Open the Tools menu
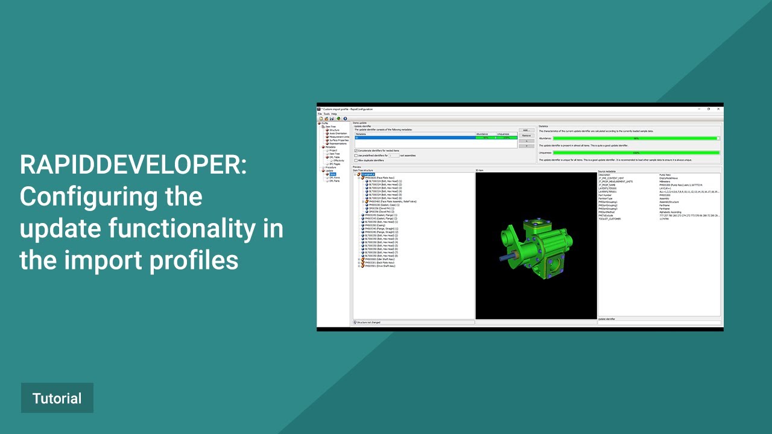Viewport: 772px width, 434px height. pos(326,114)
